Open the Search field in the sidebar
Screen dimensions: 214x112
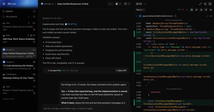coord(17,11)
